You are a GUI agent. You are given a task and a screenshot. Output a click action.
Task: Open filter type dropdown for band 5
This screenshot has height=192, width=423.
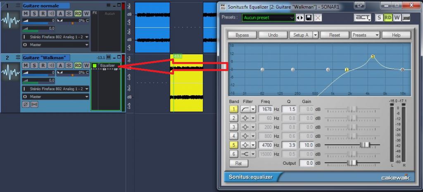pos(253,145)
